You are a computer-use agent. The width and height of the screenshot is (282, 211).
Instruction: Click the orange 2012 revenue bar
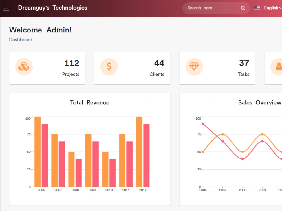point(139,152)
